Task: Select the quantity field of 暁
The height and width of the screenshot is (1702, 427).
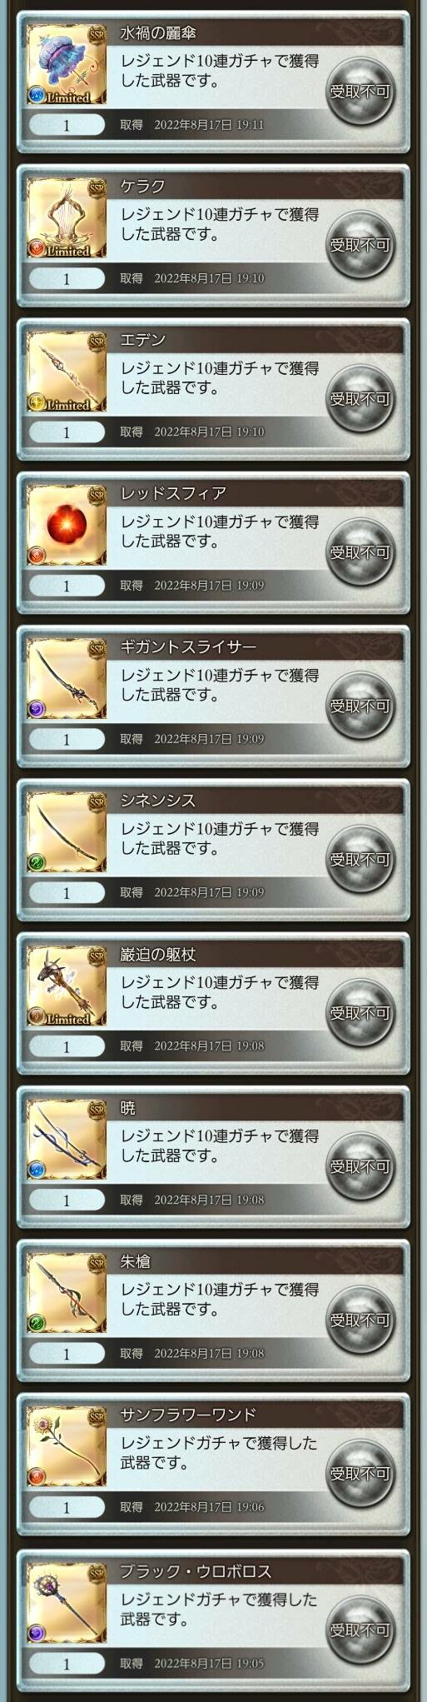Action: pyautogui.click(x=67, y=1200)
